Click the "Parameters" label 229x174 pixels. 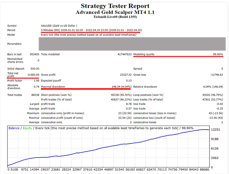[x=14, y=44]
